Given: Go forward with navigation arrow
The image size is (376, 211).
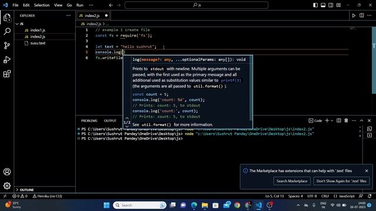Looking at the screenshot, I should point(119,5).
